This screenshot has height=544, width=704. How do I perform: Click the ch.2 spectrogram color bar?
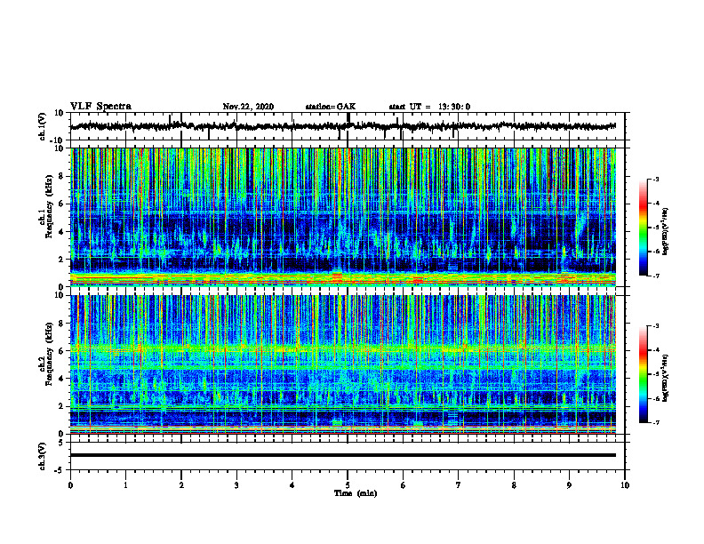[643, 374]
